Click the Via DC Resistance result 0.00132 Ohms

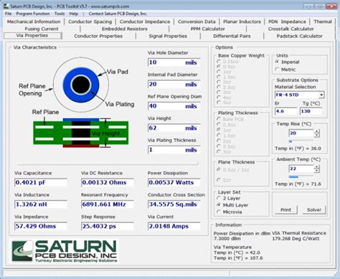pos(108,182)
